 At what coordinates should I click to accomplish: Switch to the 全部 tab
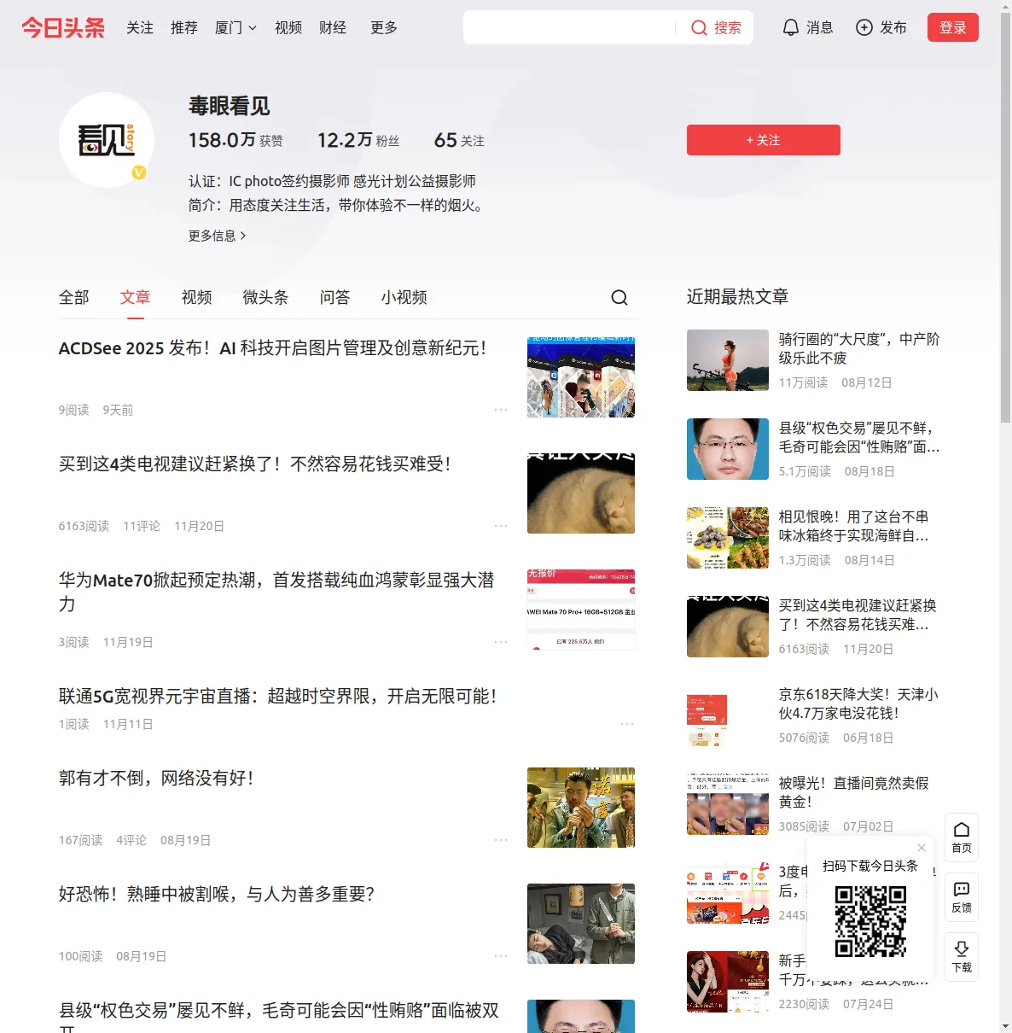click(x=74, y=297)
